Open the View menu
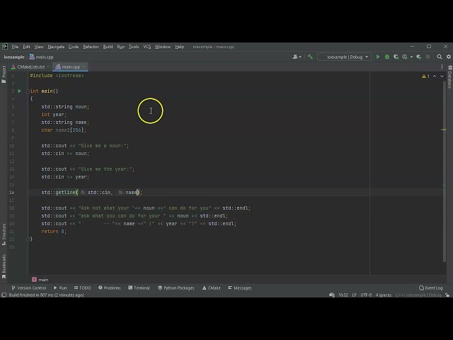Viewport: 453px width, 340px height. point(39,47)
